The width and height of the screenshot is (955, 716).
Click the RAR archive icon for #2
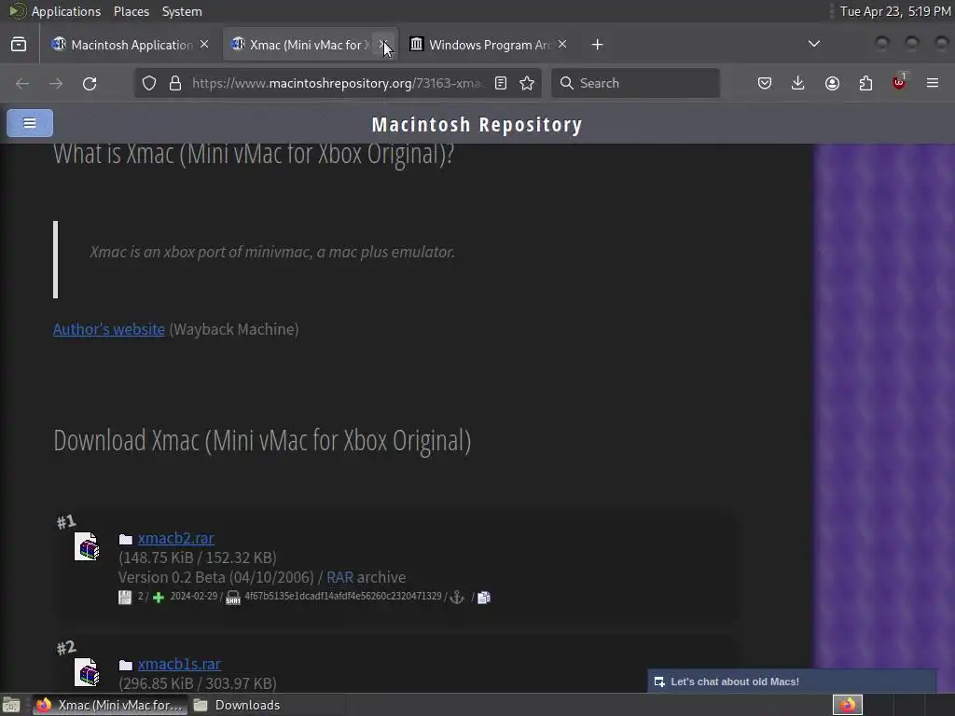[x=87, y=672]
